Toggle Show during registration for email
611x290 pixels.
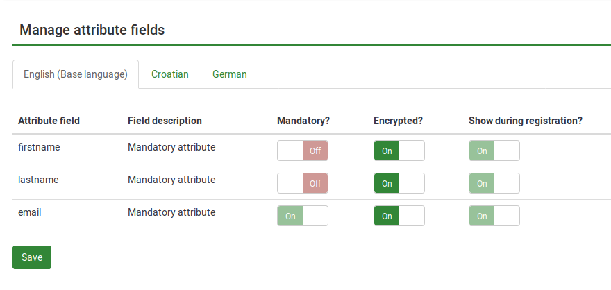click(x=494, y=216)
